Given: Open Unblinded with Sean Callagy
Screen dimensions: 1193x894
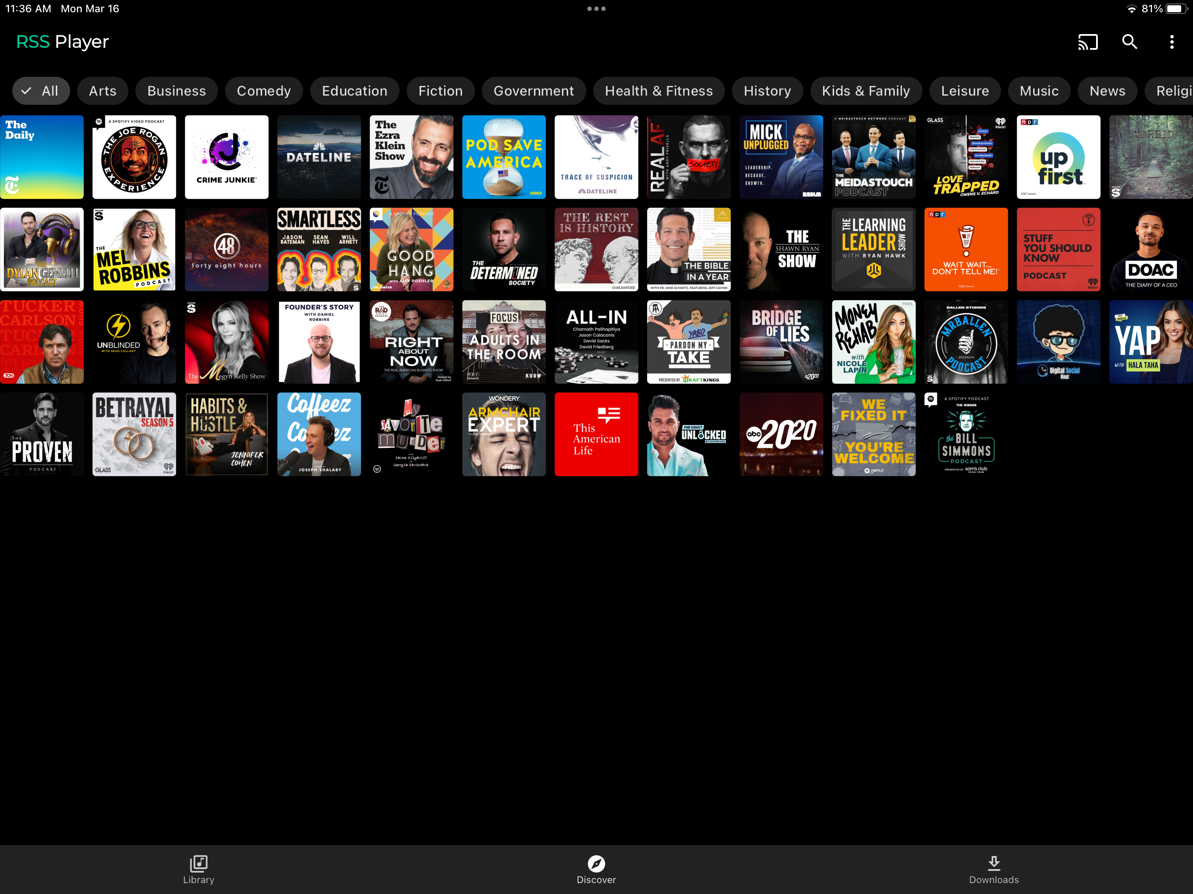Looking at the screenshot, I should click(134, 342).
